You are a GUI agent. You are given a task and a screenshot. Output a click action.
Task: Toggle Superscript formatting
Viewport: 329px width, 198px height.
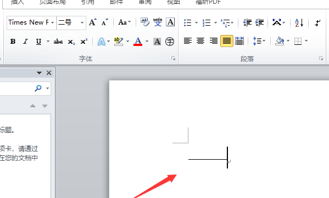pyautogui.click(x=84, y=42)
